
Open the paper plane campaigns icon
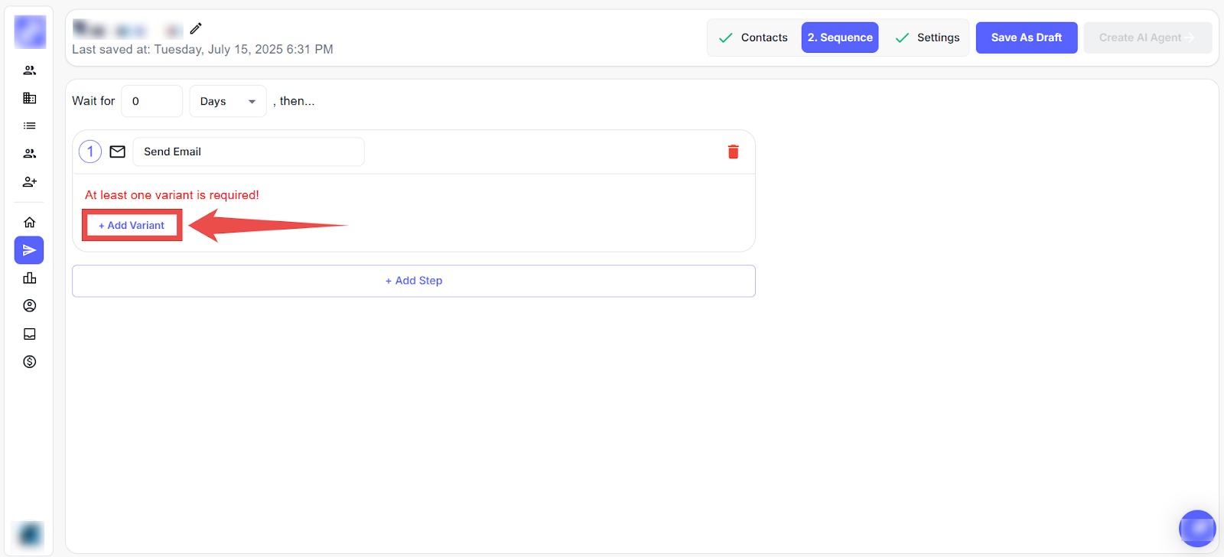30,250
